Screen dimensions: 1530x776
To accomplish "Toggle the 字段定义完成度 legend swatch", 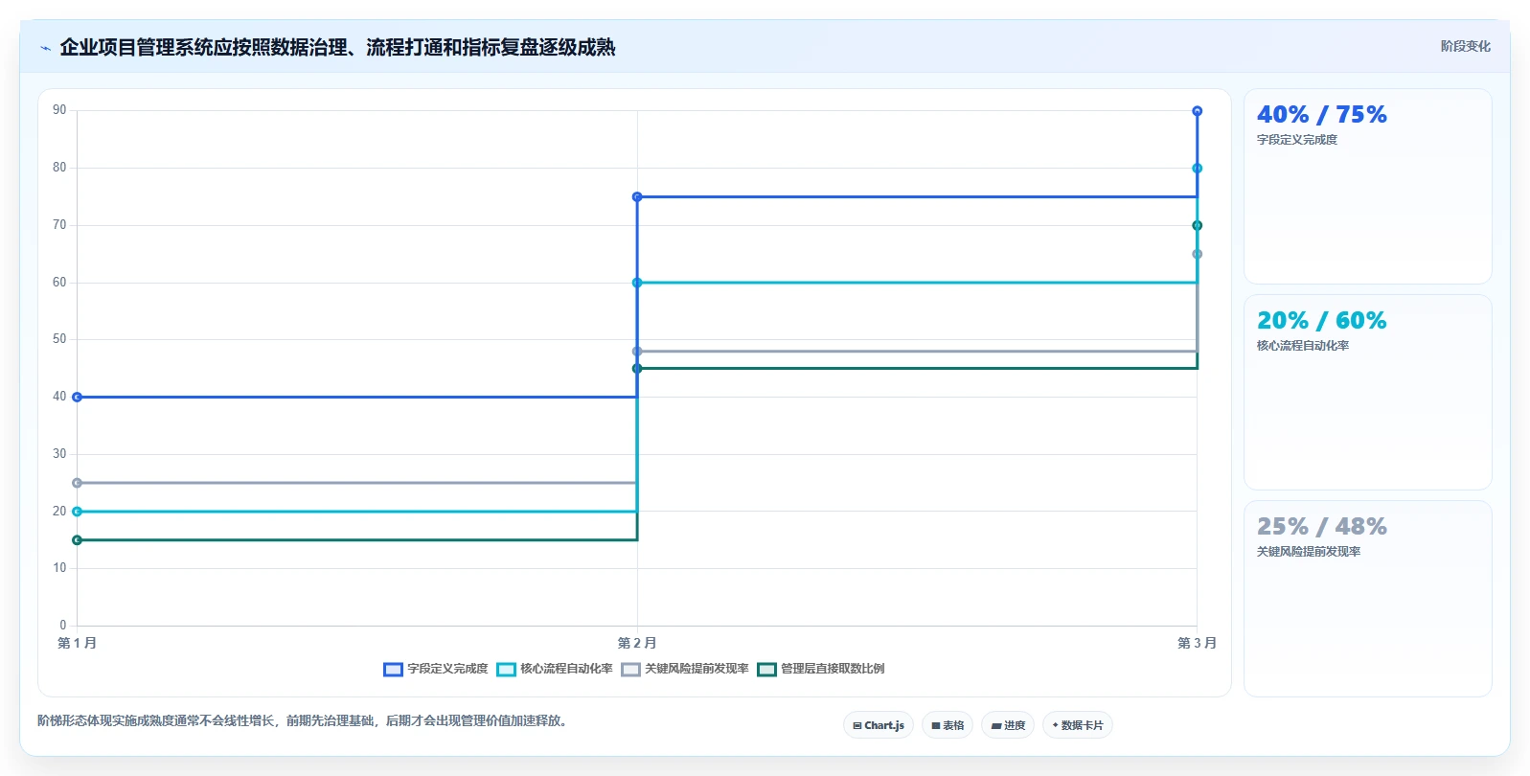I will click(393, 670).
